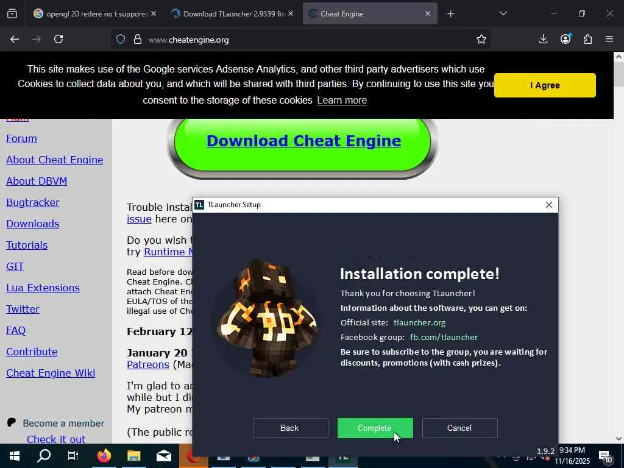Screen dimensions: 624x468
Task: Open the Bugtracker link
Action: click(33, 202)
